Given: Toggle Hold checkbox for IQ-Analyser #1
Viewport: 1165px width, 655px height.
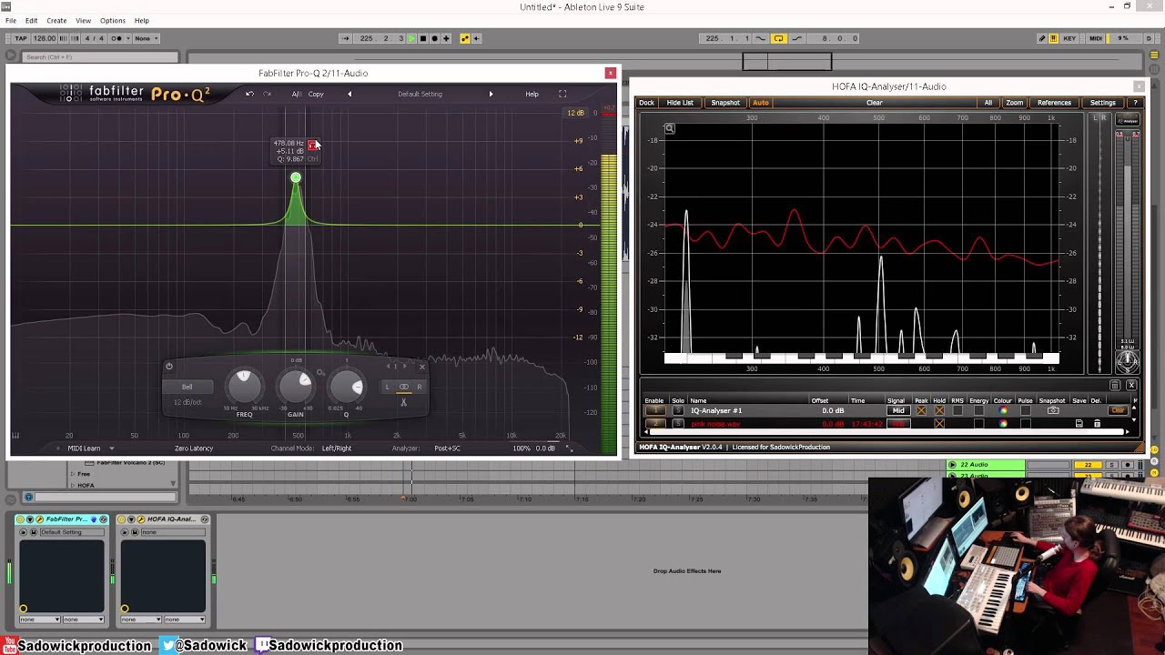Looking at the screenshot, I should (x=939, y=410).
